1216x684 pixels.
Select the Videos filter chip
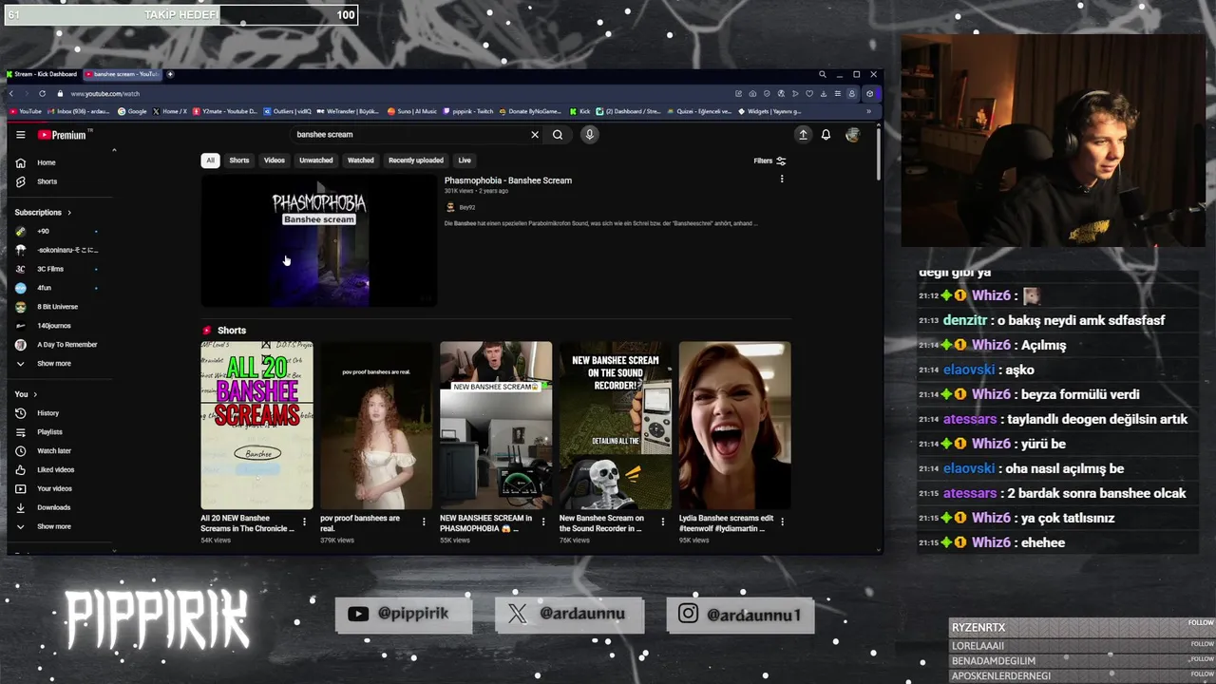click(x=275, y=161)
